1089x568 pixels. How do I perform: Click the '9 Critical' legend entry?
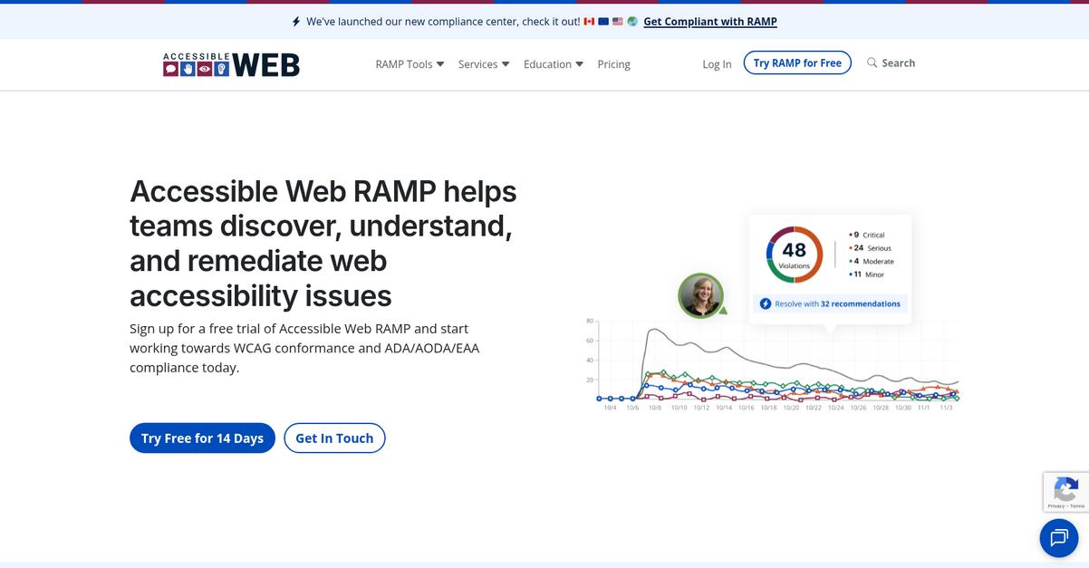pyautogui.click(x=866, y=235)
